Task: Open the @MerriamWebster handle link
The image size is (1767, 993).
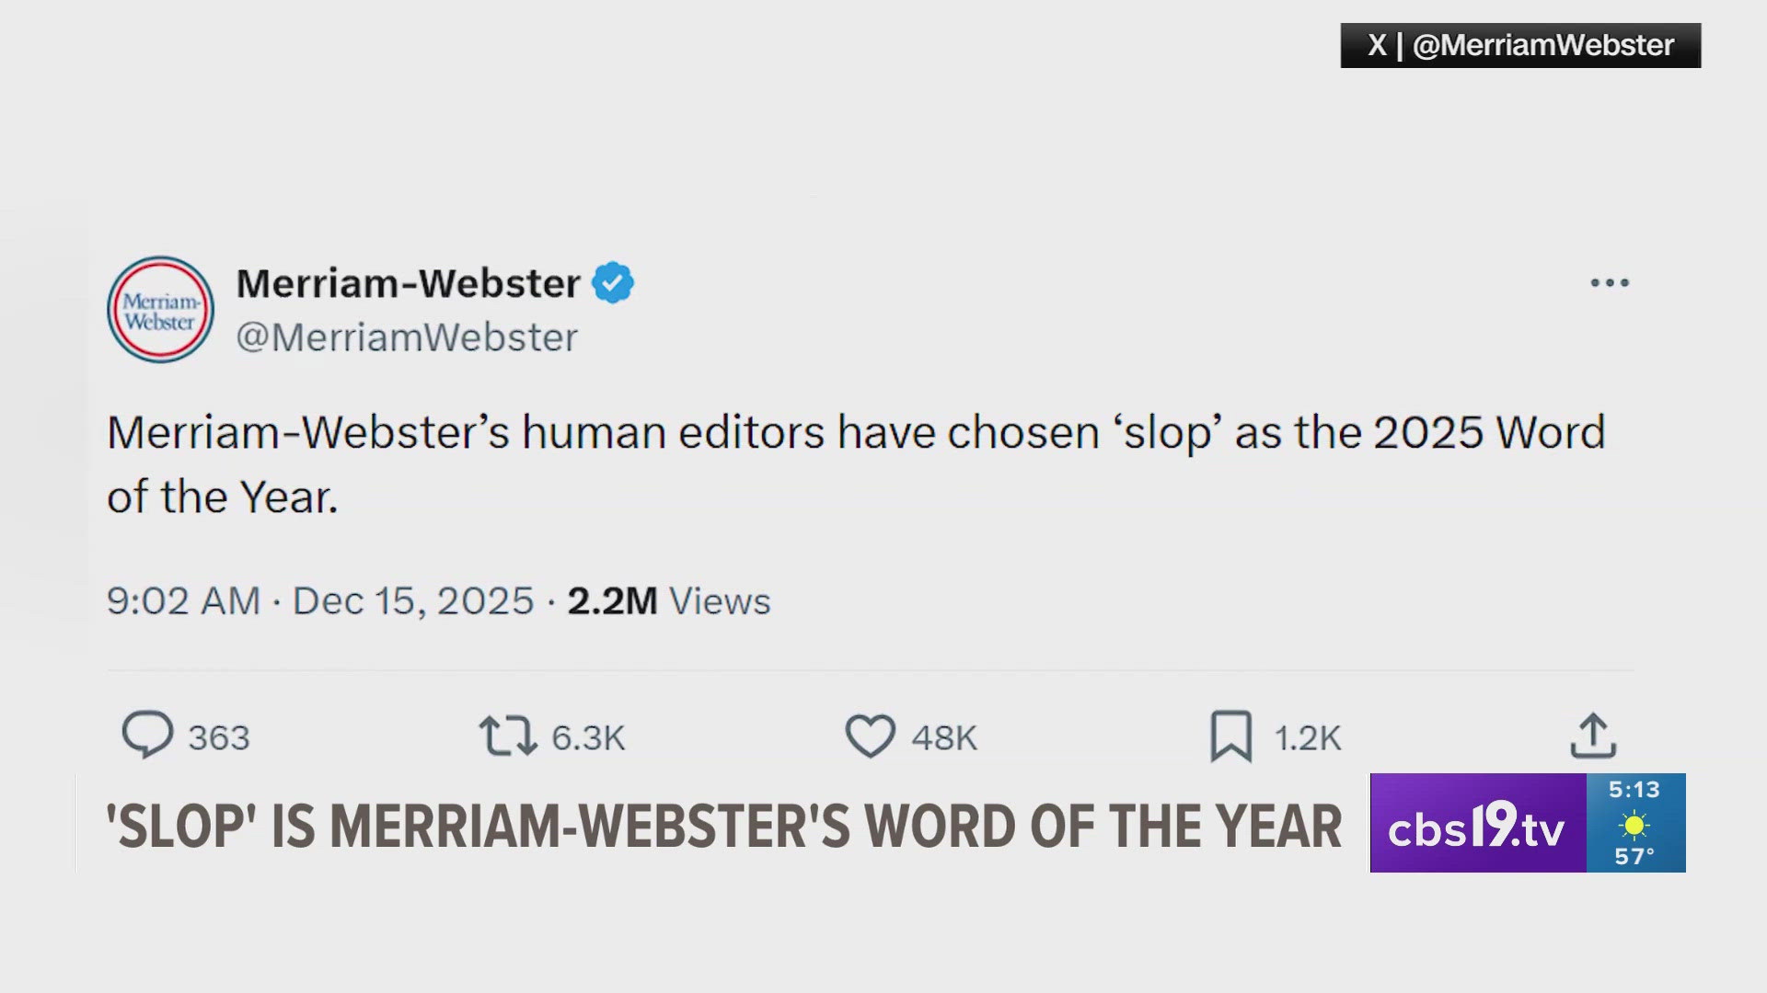Action: tap(406, 337)
